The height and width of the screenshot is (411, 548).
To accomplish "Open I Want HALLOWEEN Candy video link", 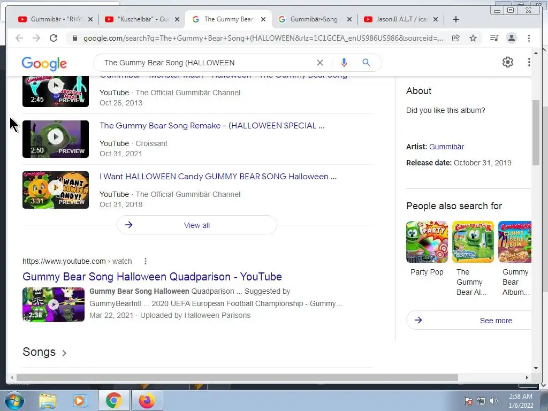I will click(x=218, y=177).
